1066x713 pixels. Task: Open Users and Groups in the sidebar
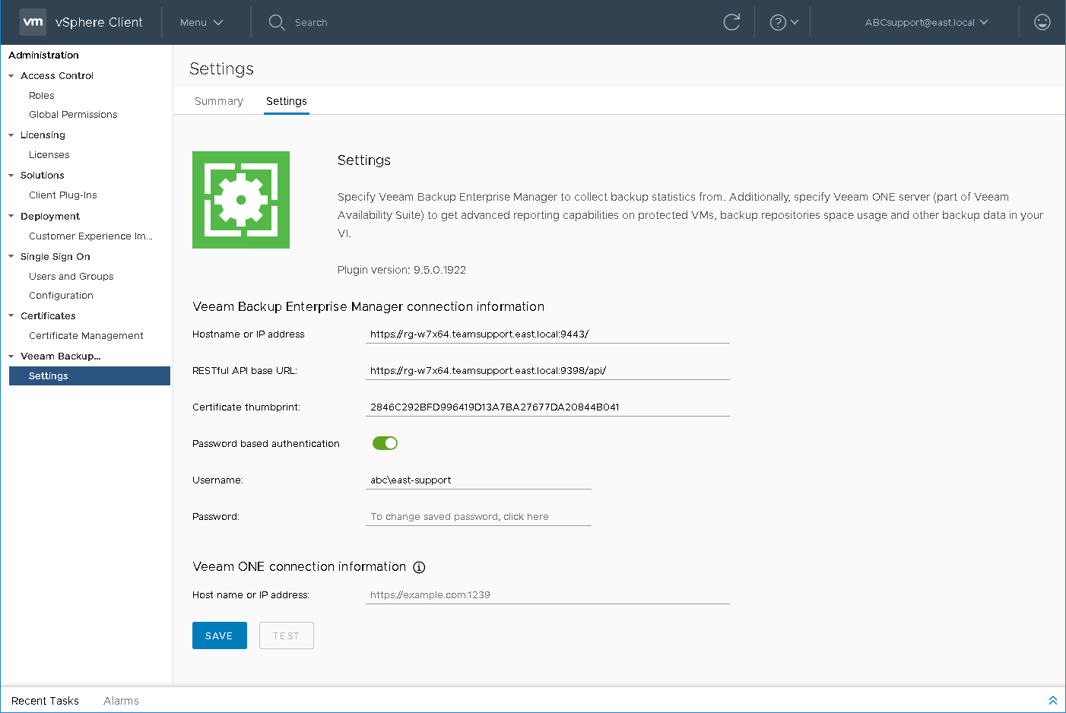(71, 277)
